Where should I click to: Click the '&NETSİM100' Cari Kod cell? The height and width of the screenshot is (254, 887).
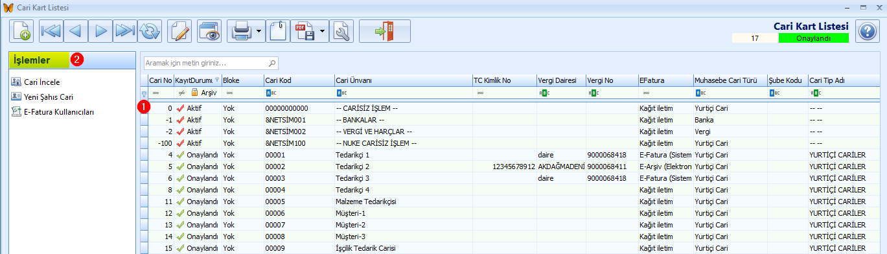click(299, 143)
